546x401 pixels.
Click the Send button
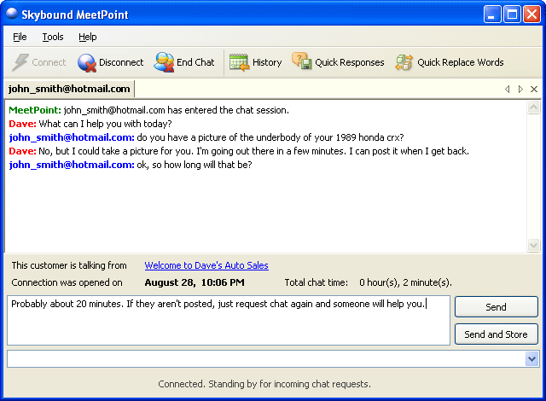click(497, 306)
